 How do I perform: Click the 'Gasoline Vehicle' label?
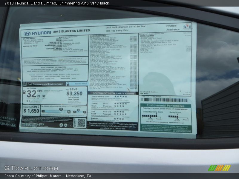[81, 84]
